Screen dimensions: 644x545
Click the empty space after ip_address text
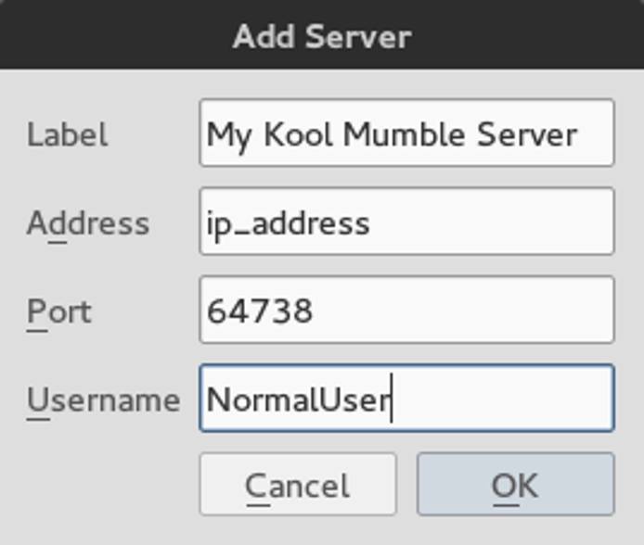[x=492, y=222]
